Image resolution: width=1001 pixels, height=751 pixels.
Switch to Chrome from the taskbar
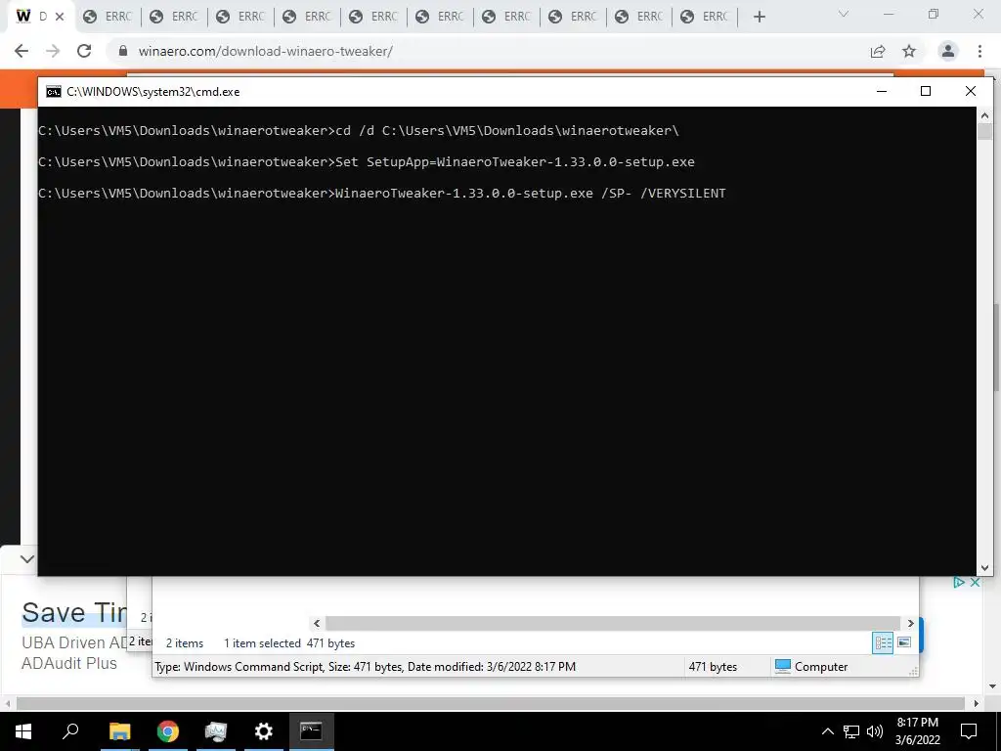(168, 731)
